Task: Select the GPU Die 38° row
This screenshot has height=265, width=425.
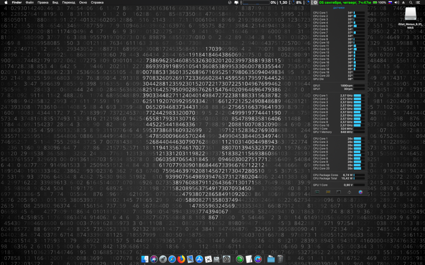Action: point(339,79)
